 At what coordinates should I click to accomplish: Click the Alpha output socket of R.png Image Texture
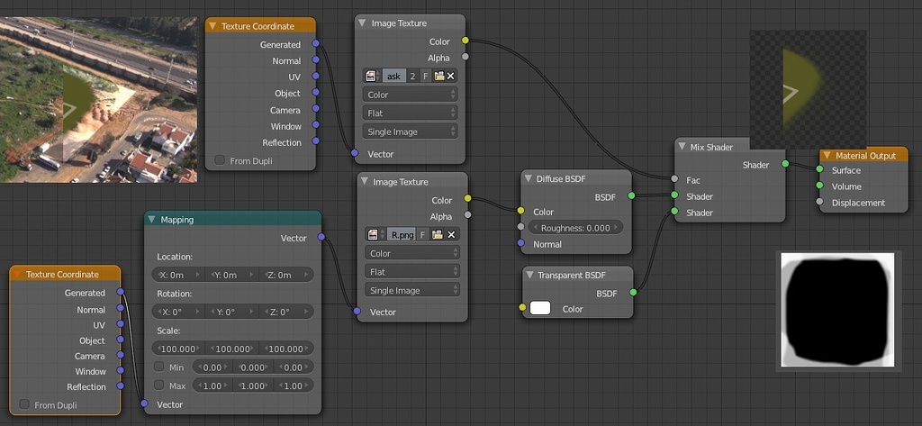[467, 214]
